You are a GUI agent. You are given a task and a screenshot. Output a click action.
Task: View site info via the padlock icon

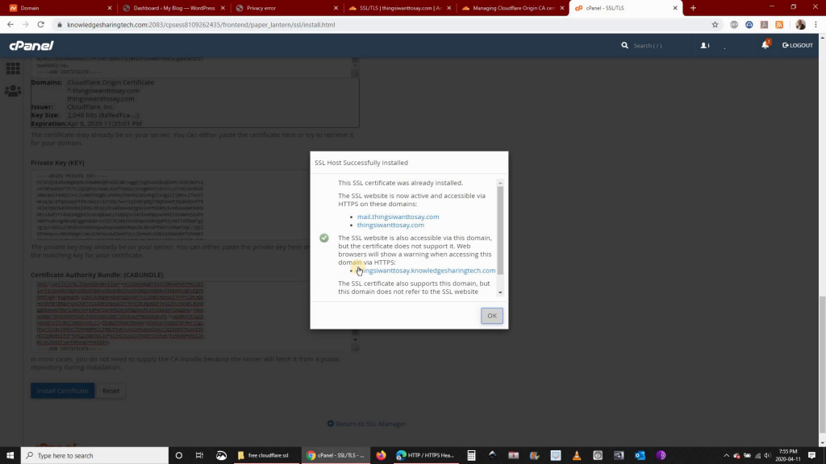pos(60,25)
